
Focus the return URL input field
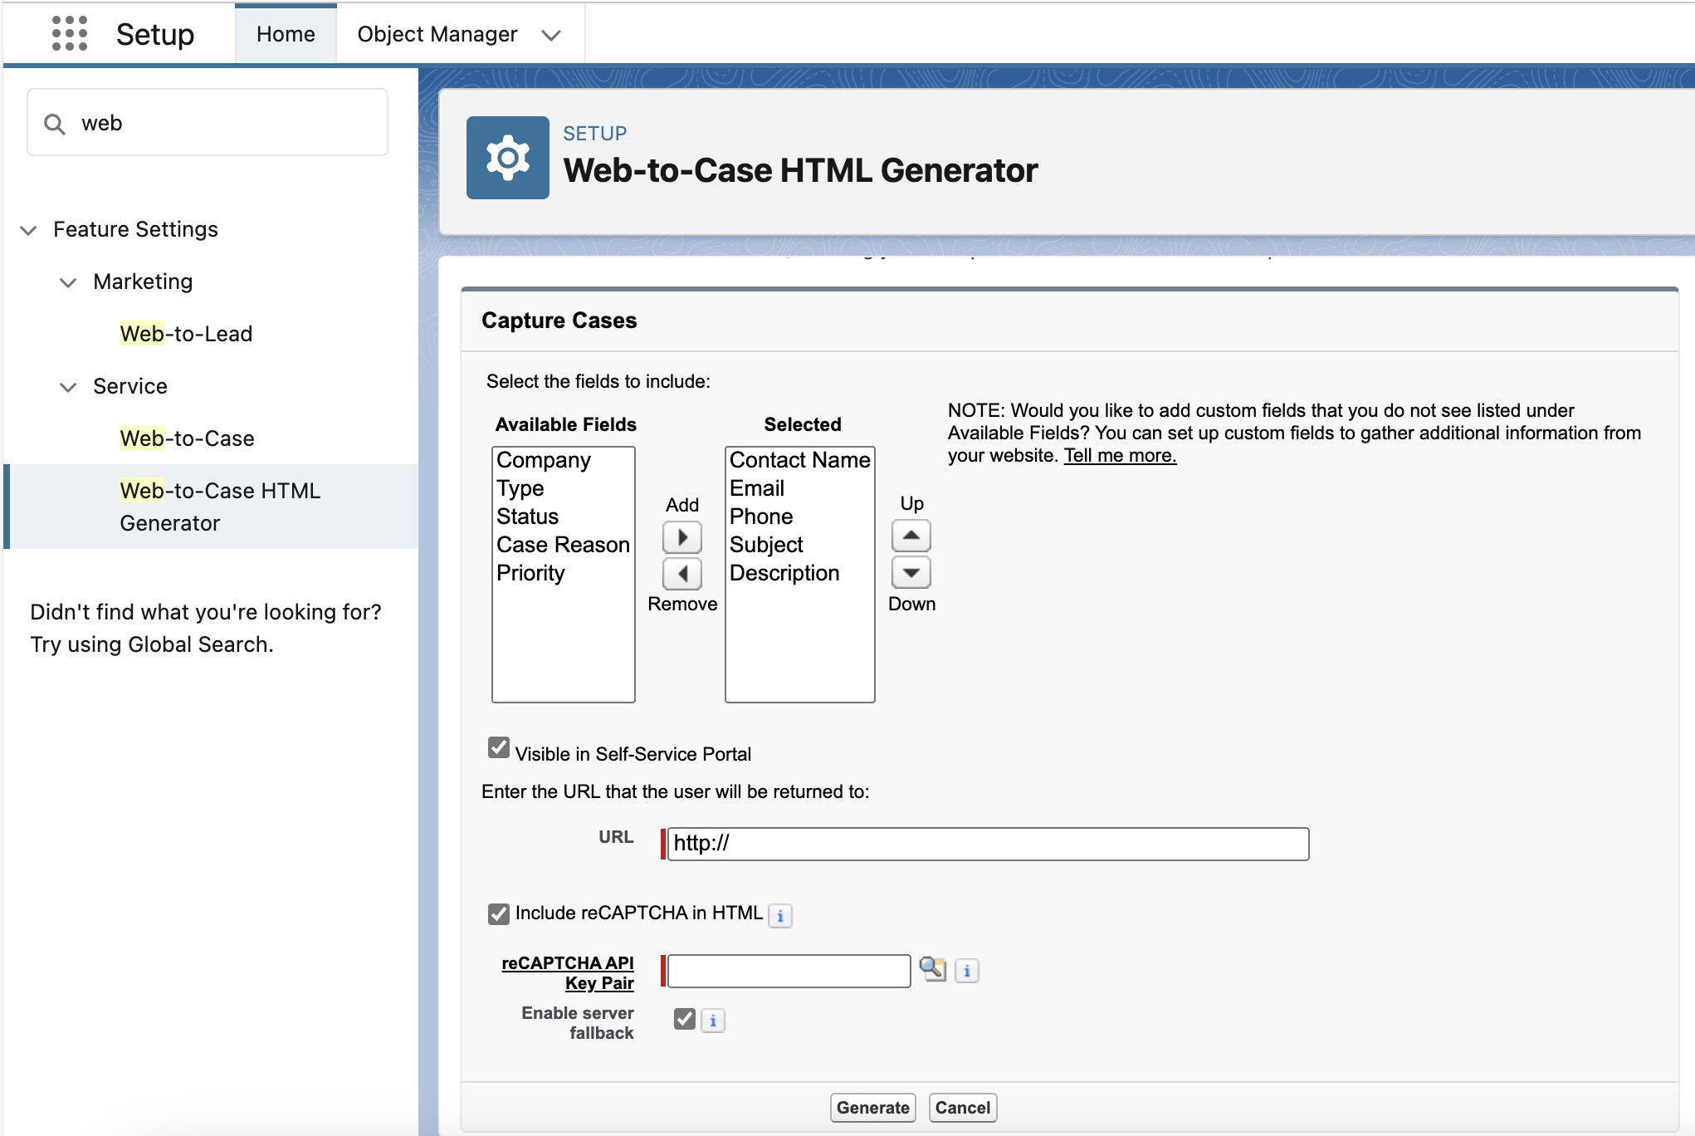[988, 844]
